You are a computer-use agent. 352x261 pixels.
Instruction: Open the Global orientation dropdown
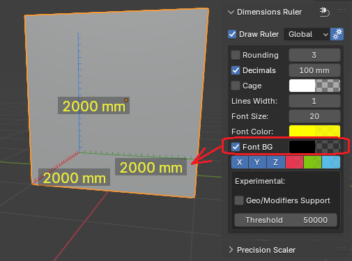[x=307, y=34]
